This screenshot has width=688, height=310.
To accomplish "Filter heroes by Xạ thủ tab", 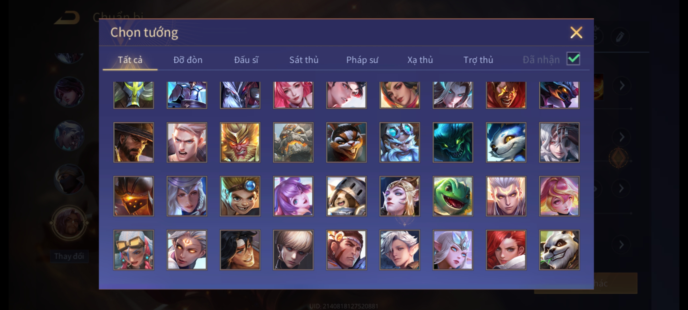I will pos(420,60).
